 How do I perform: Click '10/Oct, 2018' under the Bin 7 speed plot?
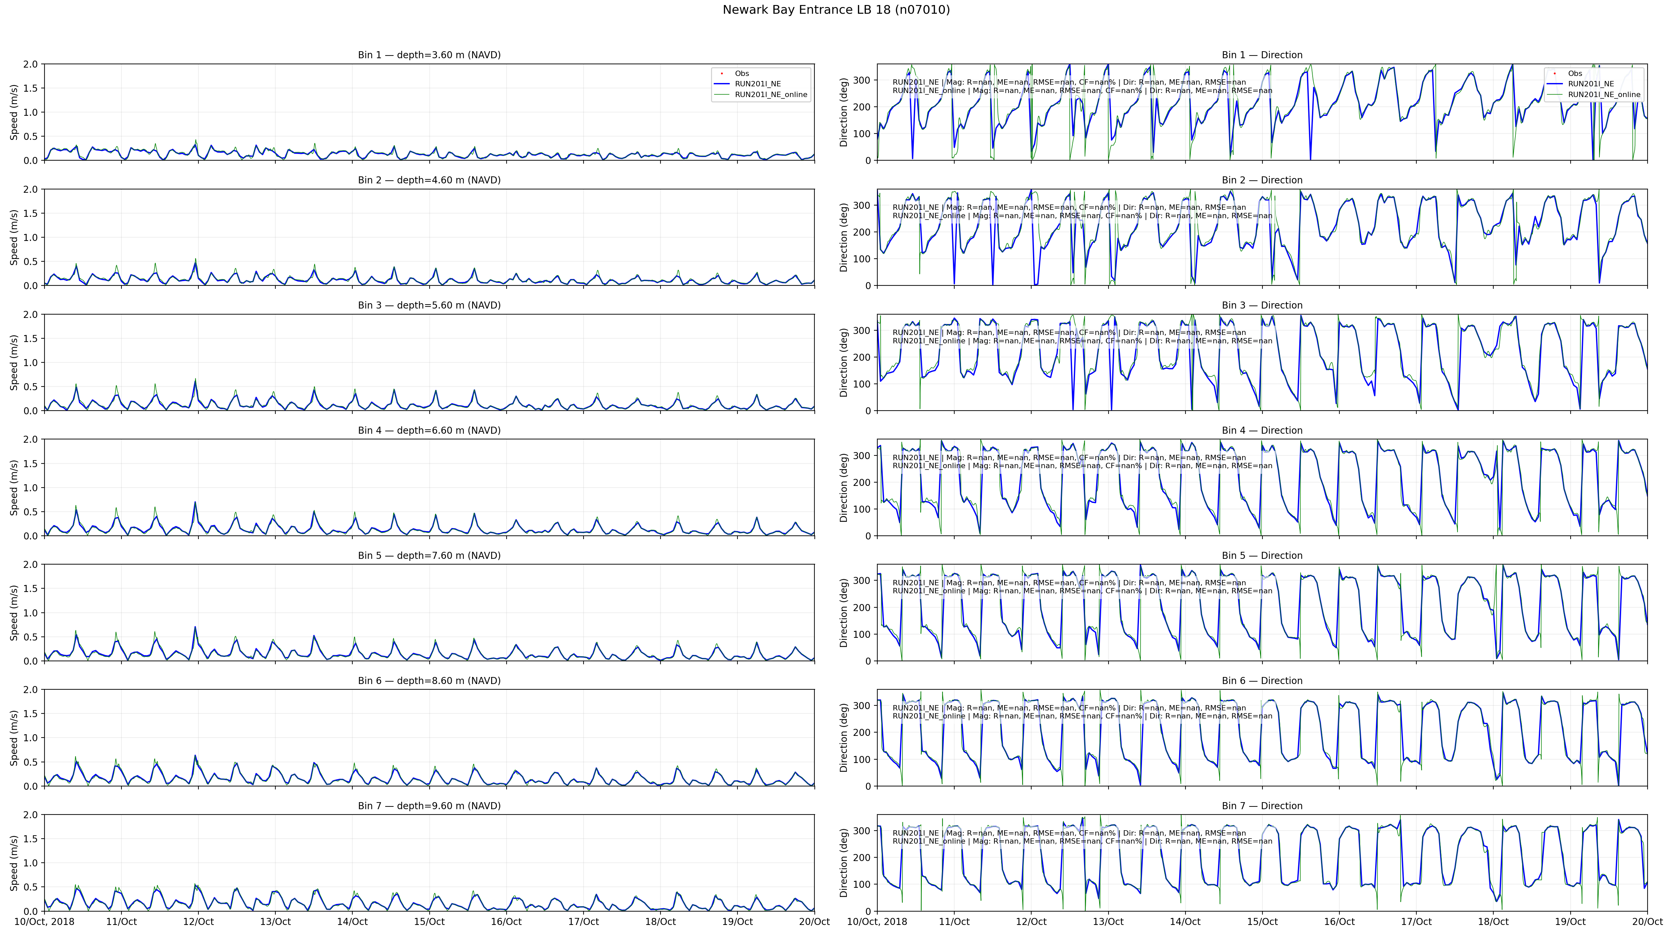tap(44, 922)
